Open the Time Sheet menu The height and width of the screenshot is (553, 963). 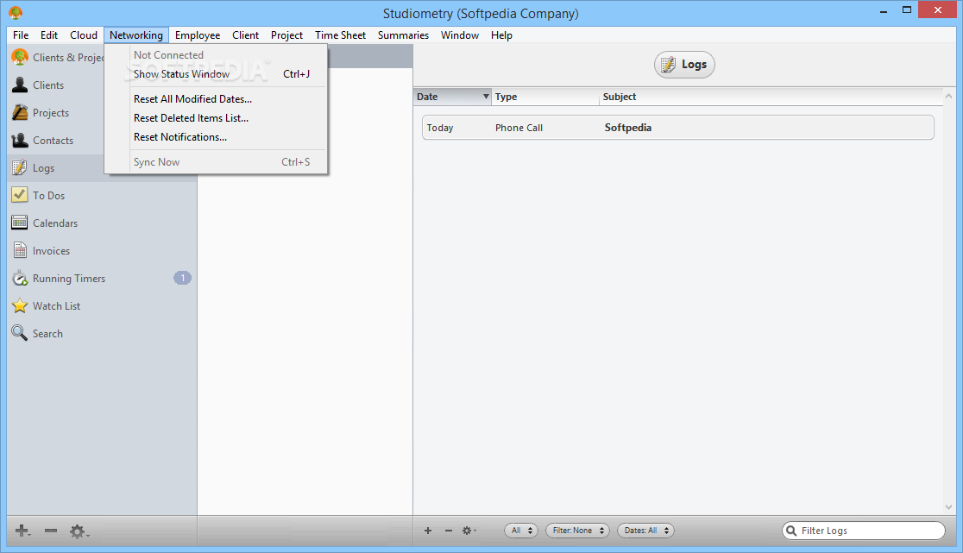pyautogui.click(x=340, y=35)
